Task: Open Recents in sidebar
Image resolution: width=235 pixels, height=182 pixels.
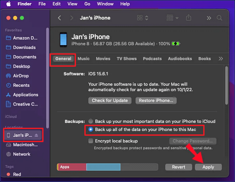Action: 18,85
